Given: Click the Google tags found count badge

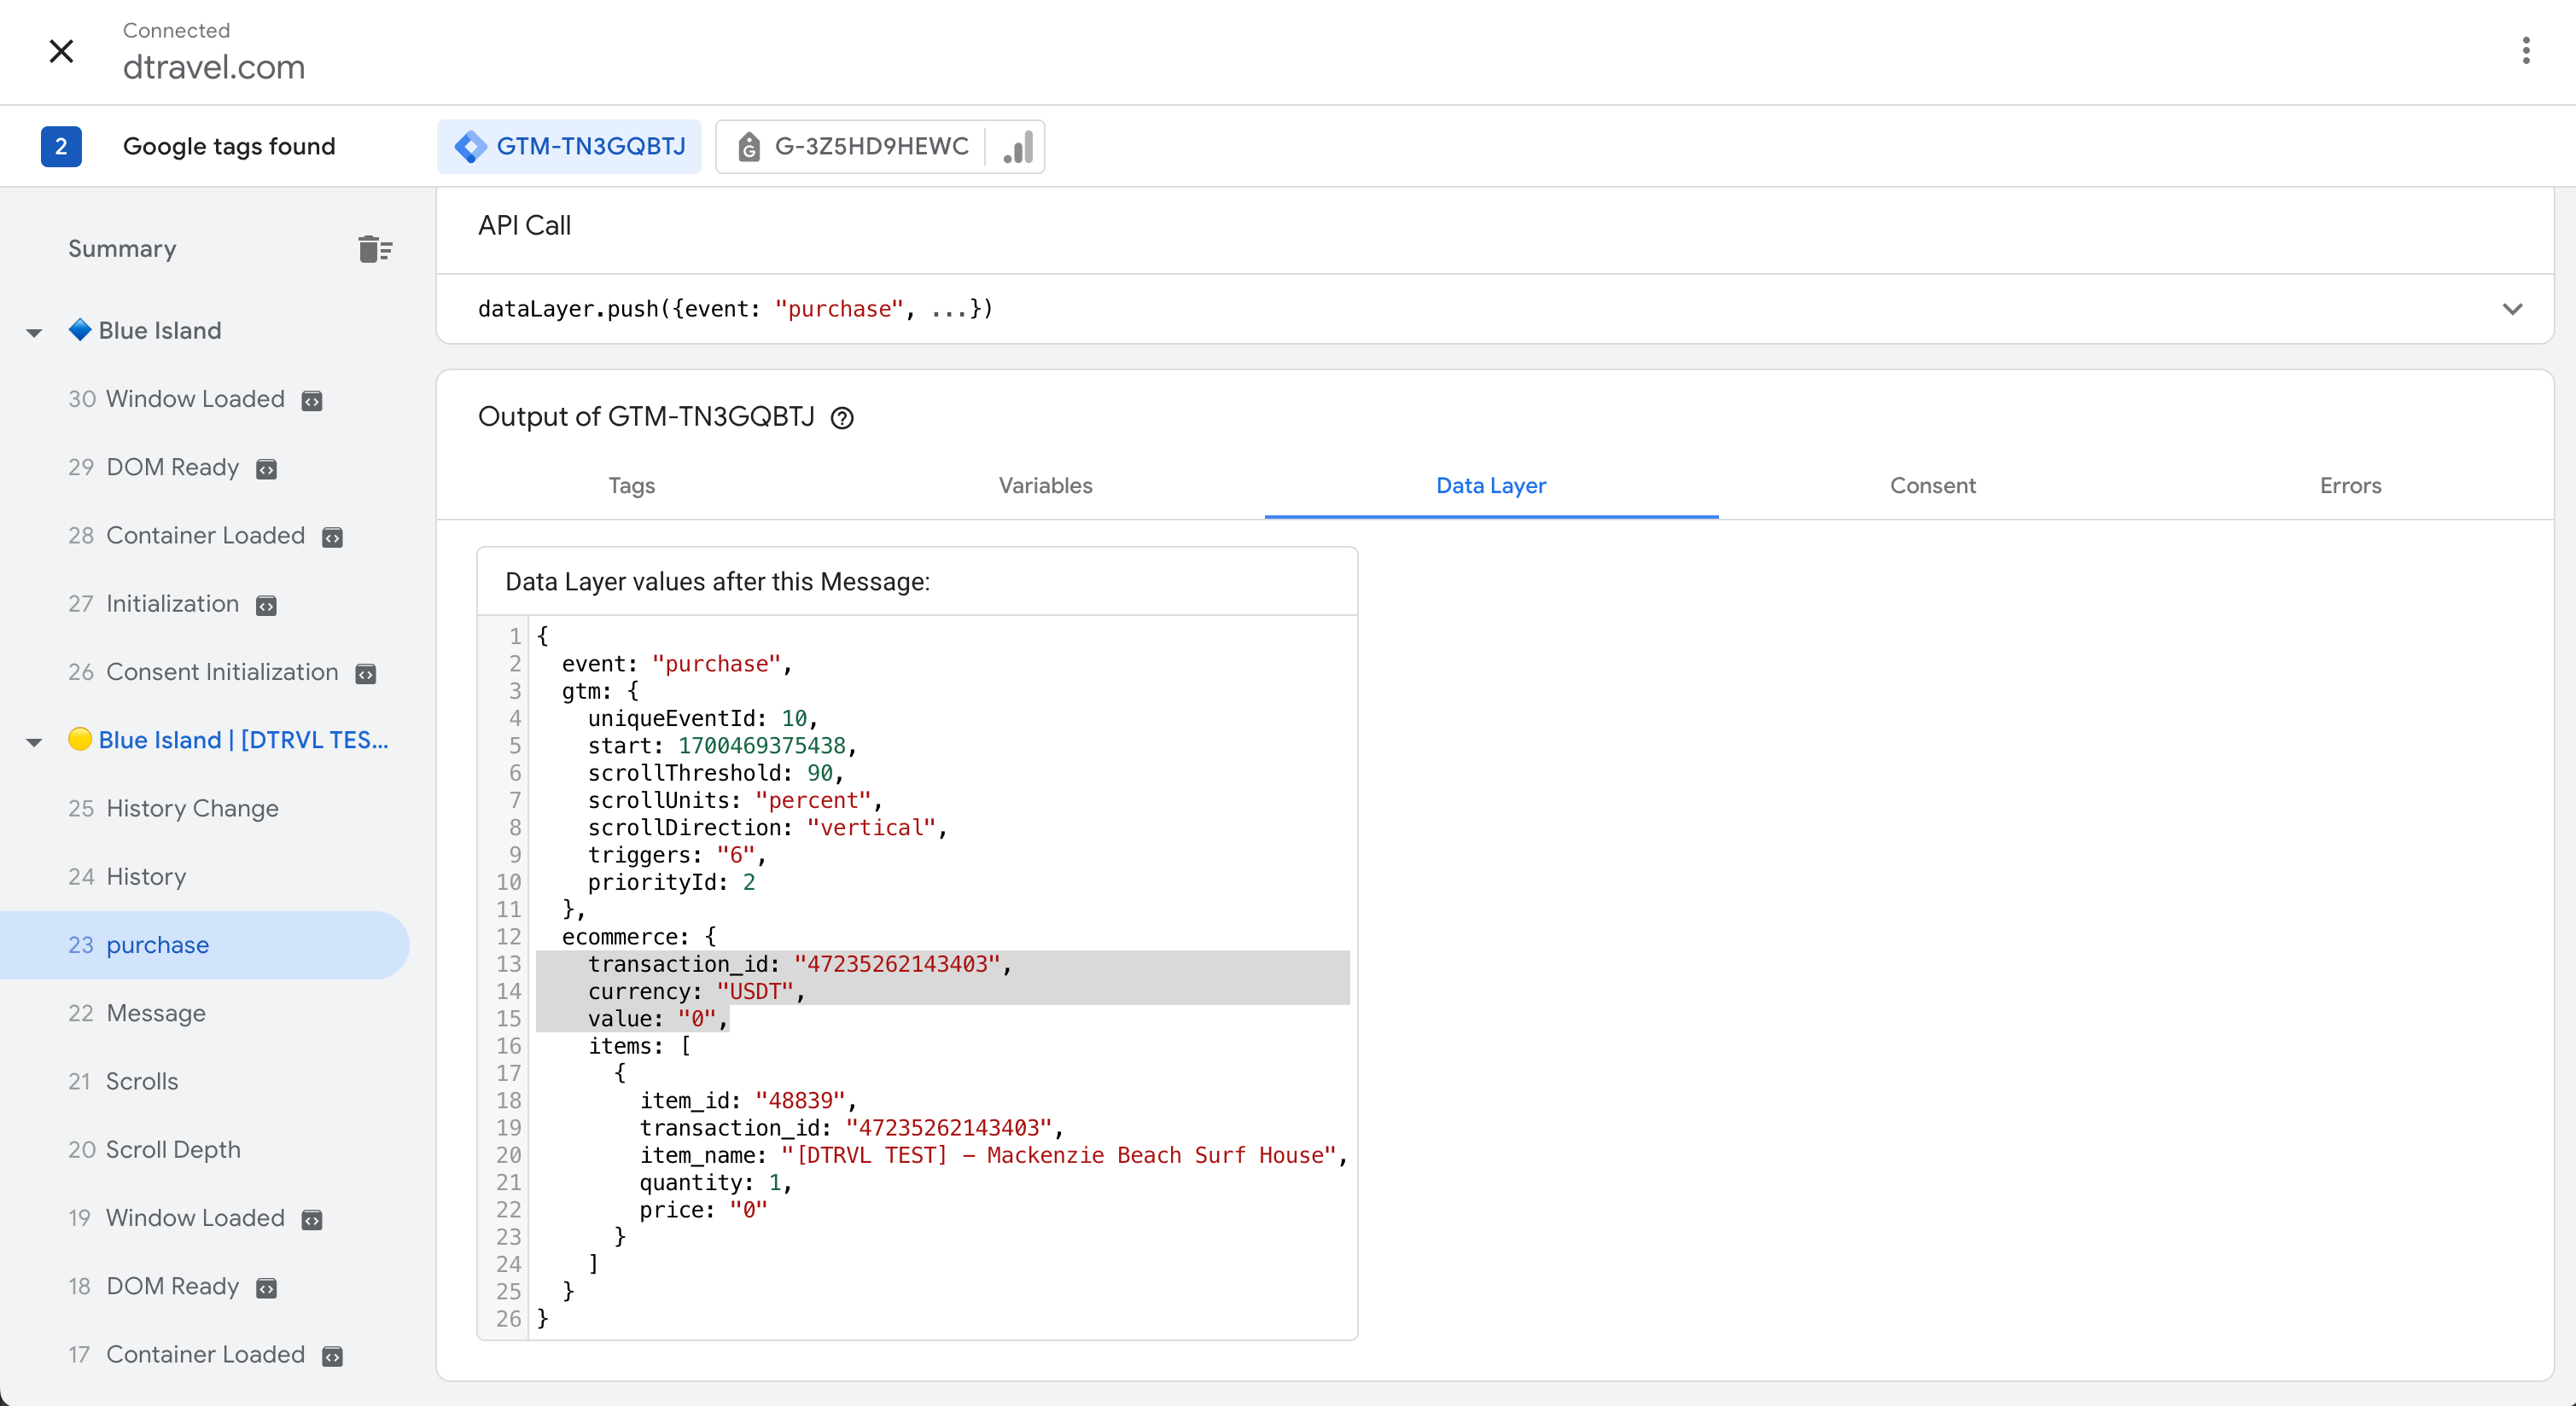Looking at the screenshot, I should pos(61,147).
